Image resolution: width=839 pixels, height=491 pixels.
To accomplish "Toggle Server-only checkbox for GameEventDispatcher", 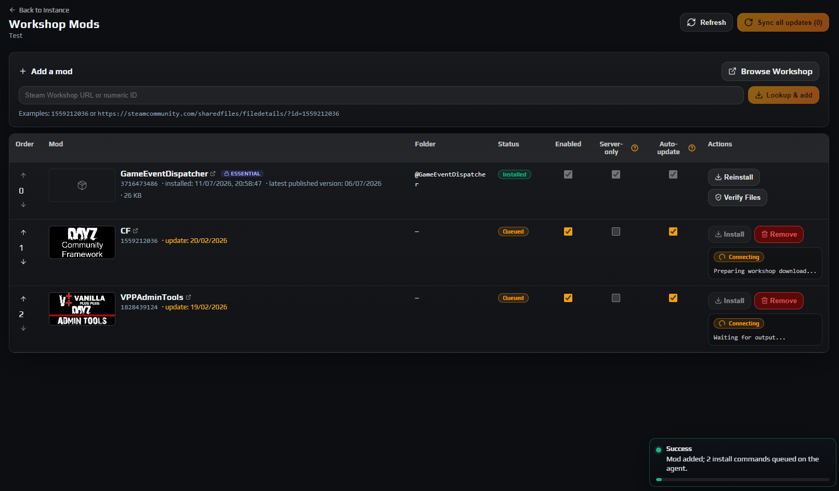I will [616, 174].
